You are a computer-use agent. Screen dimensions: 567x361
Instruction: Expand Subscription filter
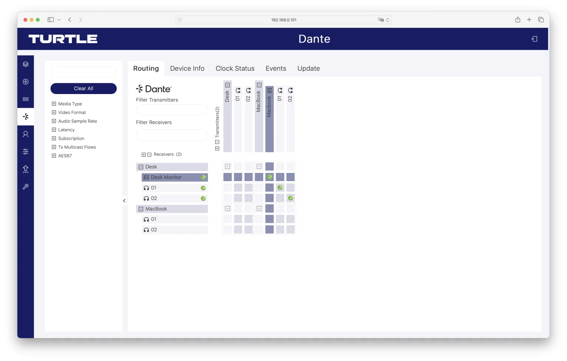[x=54, y=138]
